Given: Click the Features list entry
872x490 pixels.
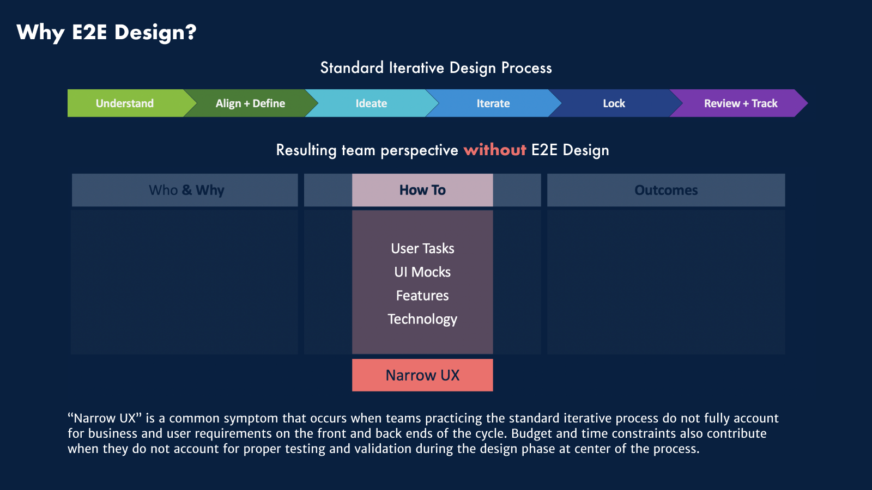Looking at the screenshot, I should (x=422, y=296).
